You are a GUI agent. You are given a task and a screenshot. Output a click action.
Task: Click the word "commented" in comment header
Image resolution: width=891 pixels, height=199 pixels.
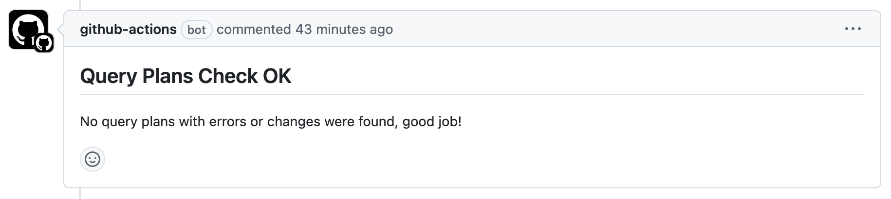[x=254, y=30]
